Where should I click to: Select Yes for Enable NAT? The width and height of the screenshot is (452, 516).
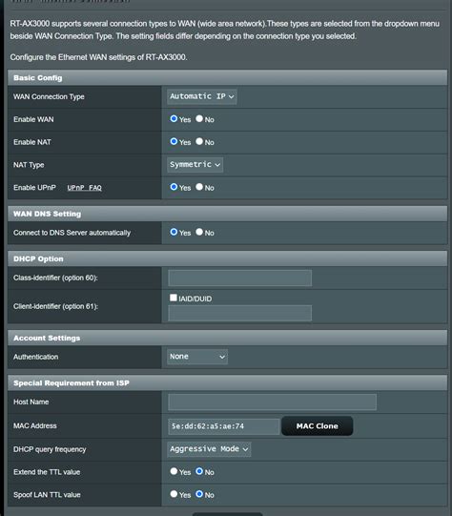coord(174,141)
